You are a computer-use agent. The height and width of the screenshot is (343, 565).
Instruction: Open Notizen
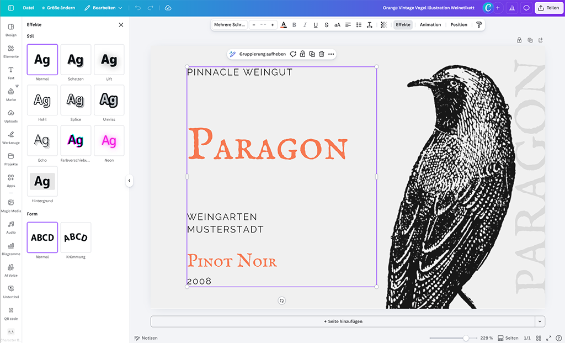[x=146, y=338]
